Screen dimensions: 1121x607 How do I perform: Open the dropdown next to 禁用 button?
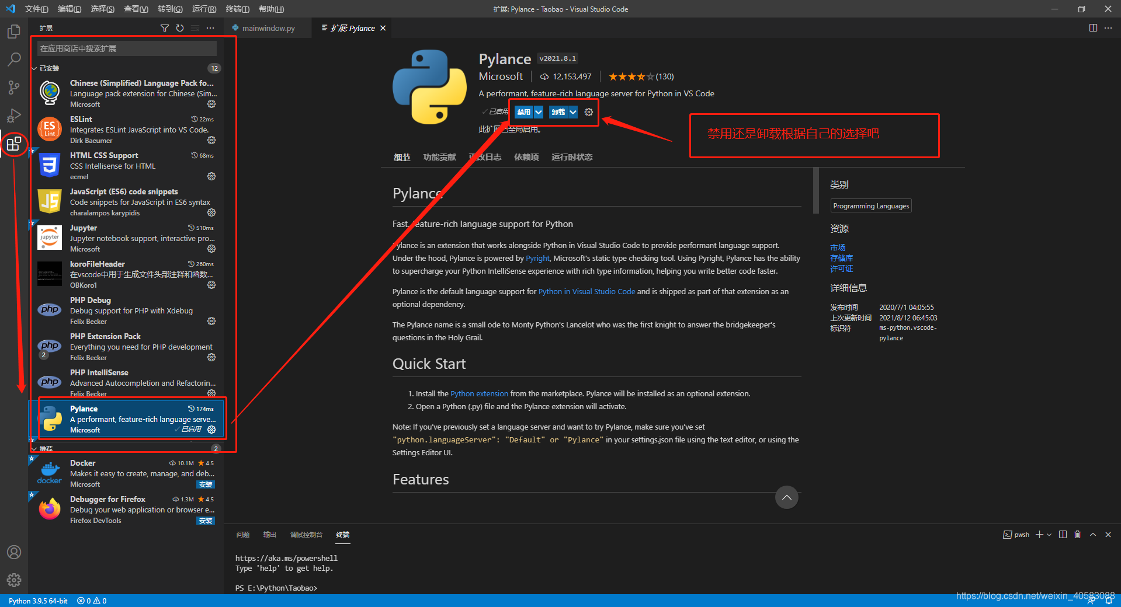point(538,112)
